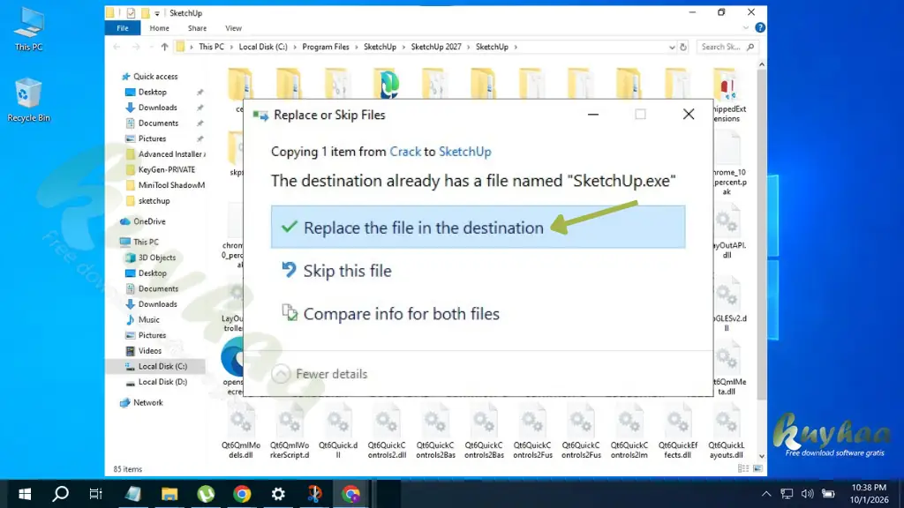This screenshot has height=508, width=904.
Task: Switch to the View ribbon tab
Action: [x=233, y=28]
